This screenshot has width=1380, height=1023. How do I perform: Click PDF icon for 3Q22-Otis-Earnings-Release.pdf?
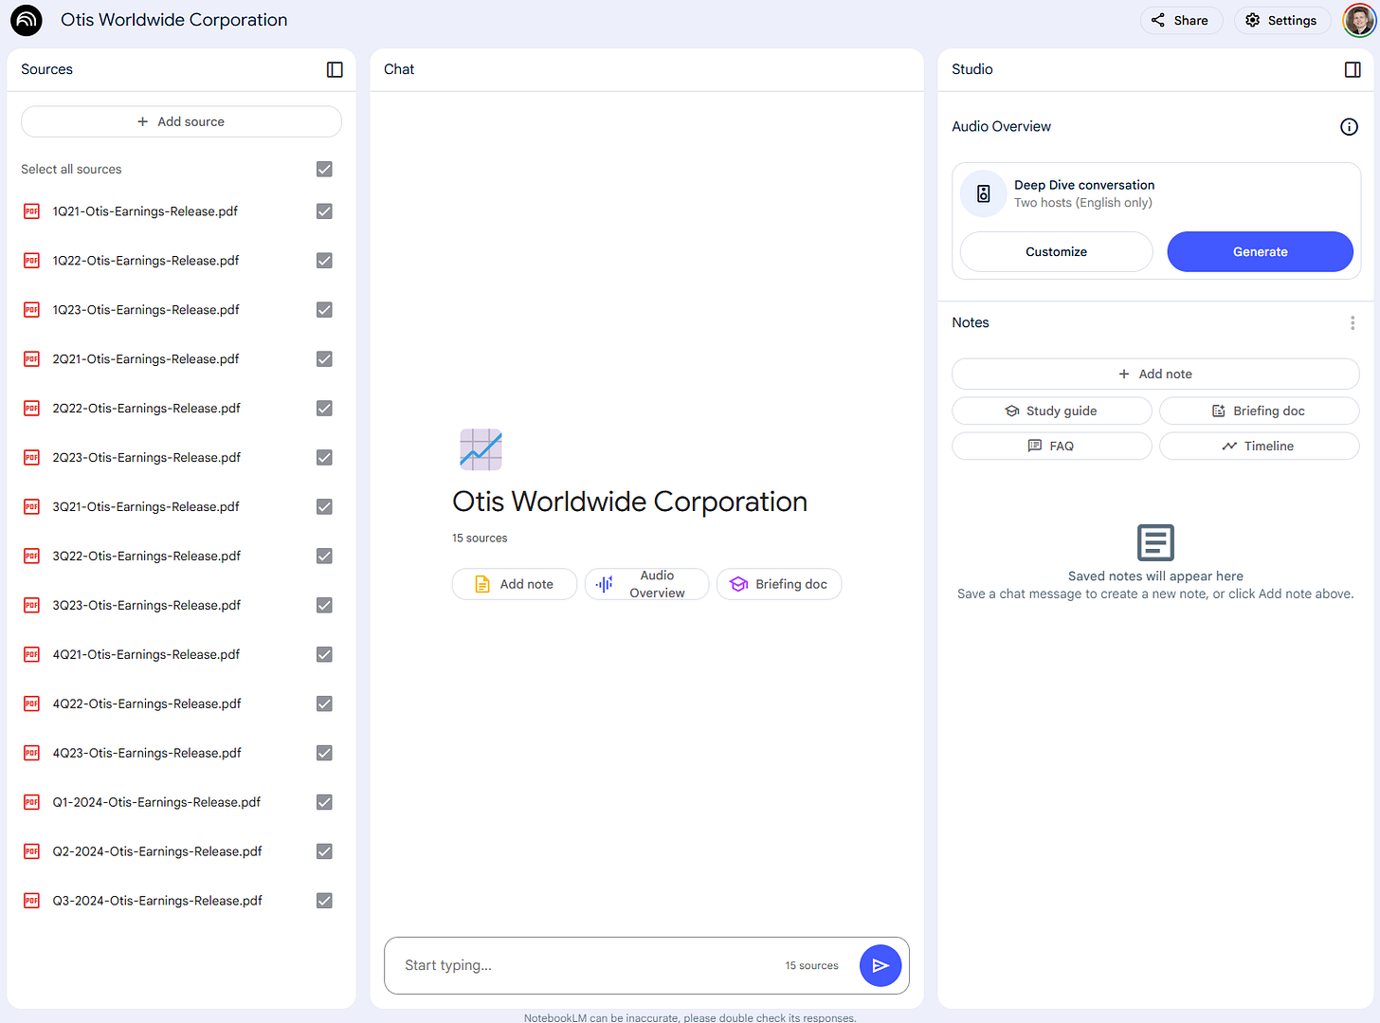pos(31,557)
